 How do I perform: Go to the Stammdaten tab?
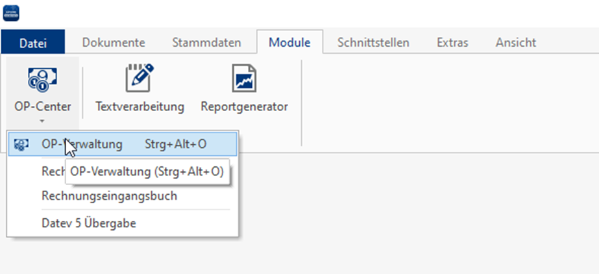click(x=206, y=43)
